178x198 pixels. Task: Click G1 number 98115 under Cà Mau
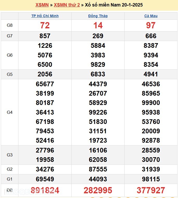tap(151, 179)
